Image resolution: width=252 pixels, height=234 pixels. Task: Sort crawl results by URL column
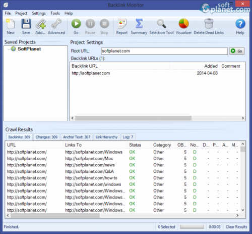(x=34, y=145)
